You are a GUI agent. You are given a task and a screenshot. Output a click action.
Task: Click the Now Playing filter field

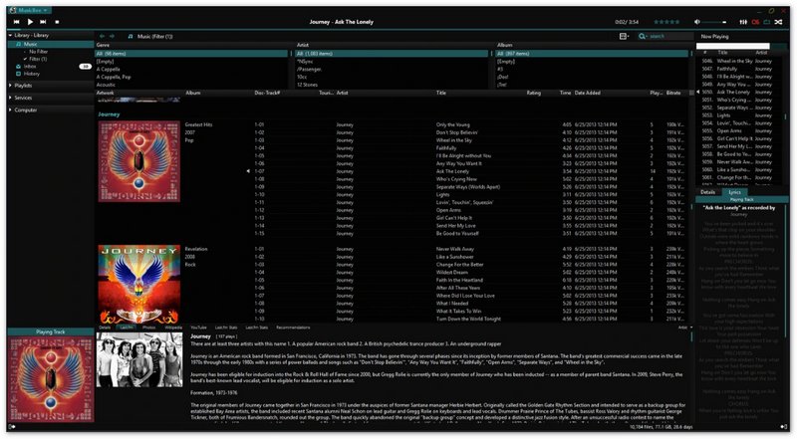click(x=732, y=46)
